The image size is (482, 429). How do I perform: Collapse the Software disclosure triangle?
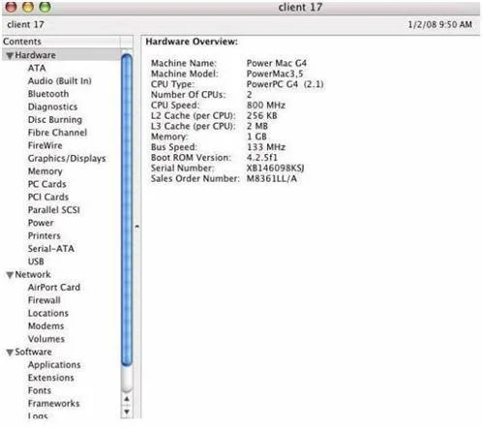[x=10, y=352]
